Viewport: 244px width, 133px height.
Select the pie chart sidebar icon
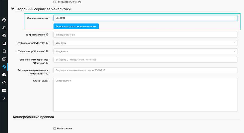(4, 75)
